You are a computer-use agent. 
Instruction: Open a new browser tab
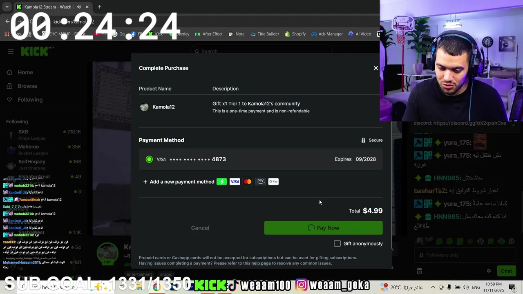point(99,7)
